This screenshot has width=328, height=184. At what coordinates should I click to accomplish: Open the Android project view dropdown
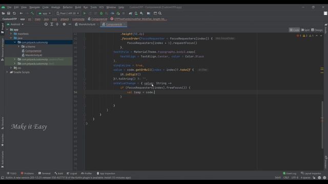point(15,24)
